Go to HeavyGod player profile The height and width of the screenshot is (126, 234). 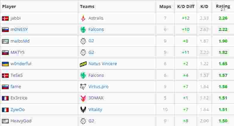21,121
